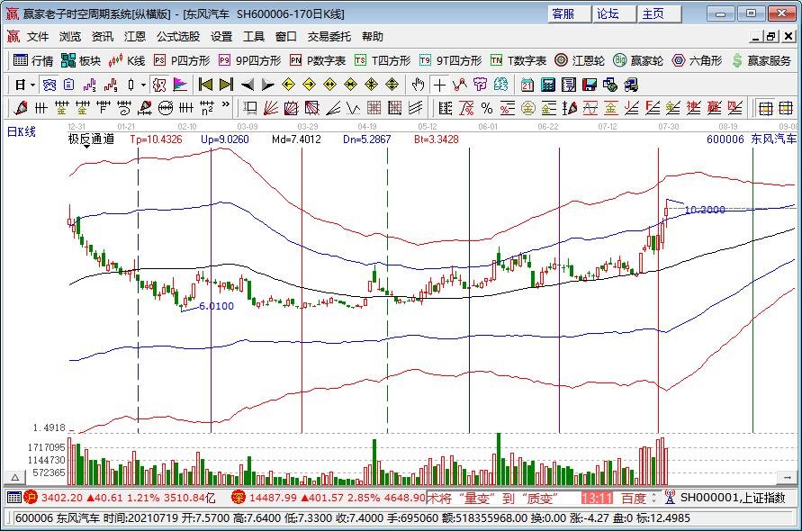The image size is (802, 531).
Task: Click the 客服 button in title bar
Action: [x=565, y=13]
